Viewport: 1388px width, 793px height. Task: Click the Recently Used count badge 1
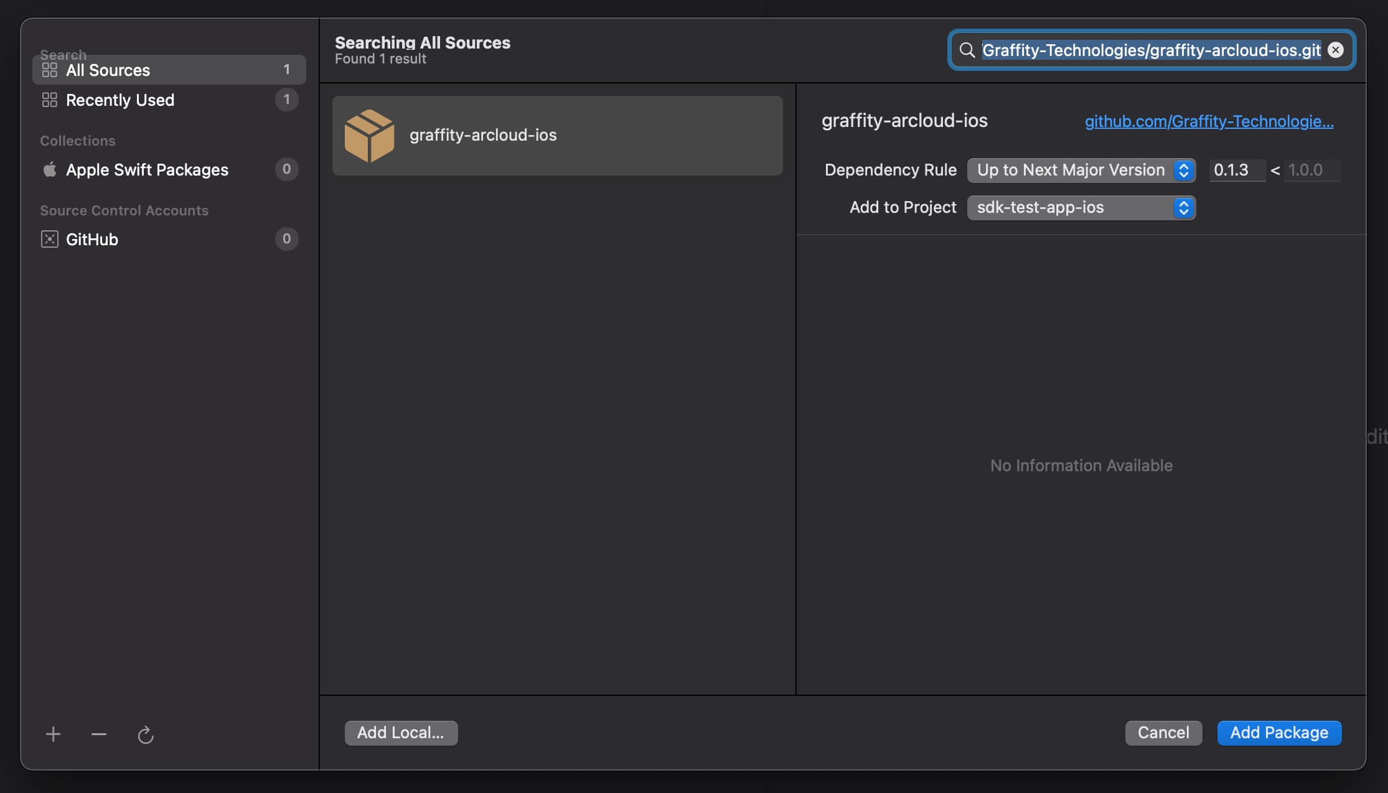pyautogui.click(x=286, y=100)
